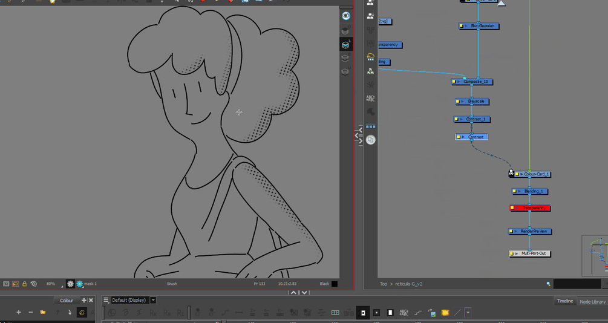Viewport: 608px width, 323px height.
Task: Click the node search magnifier icon
Action: coord(548,284)
